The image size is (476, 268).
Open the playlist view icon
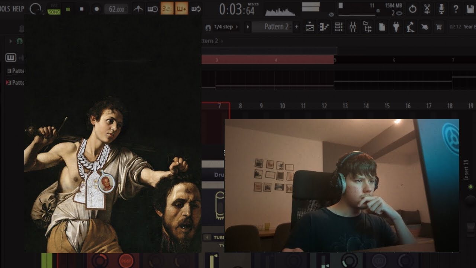[x=310, y=27]
